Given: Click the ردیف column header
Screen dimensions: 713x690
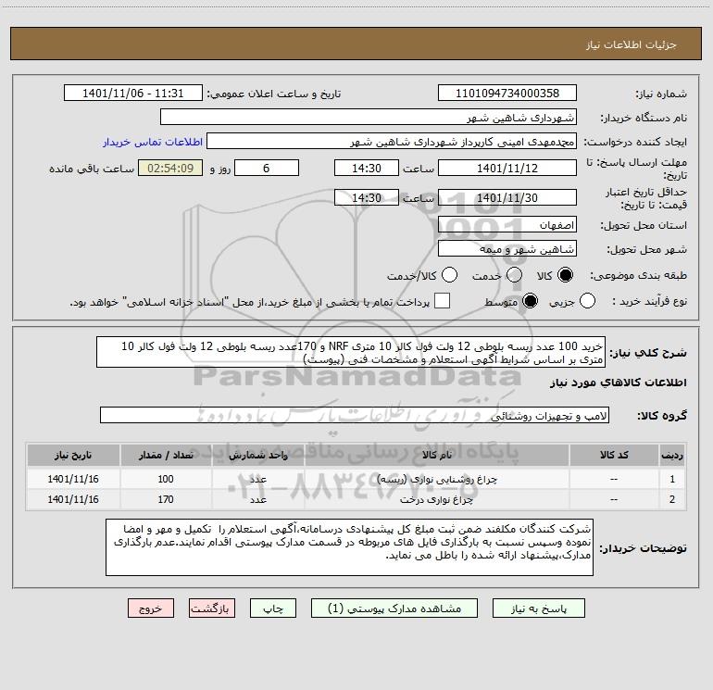Looking at the screenshot, I should pos(672,455).
